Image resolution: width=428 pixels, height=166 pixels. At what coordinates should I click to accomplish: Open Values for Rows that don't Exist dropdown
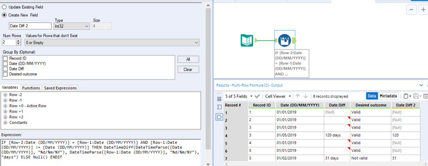click(112, 42)
